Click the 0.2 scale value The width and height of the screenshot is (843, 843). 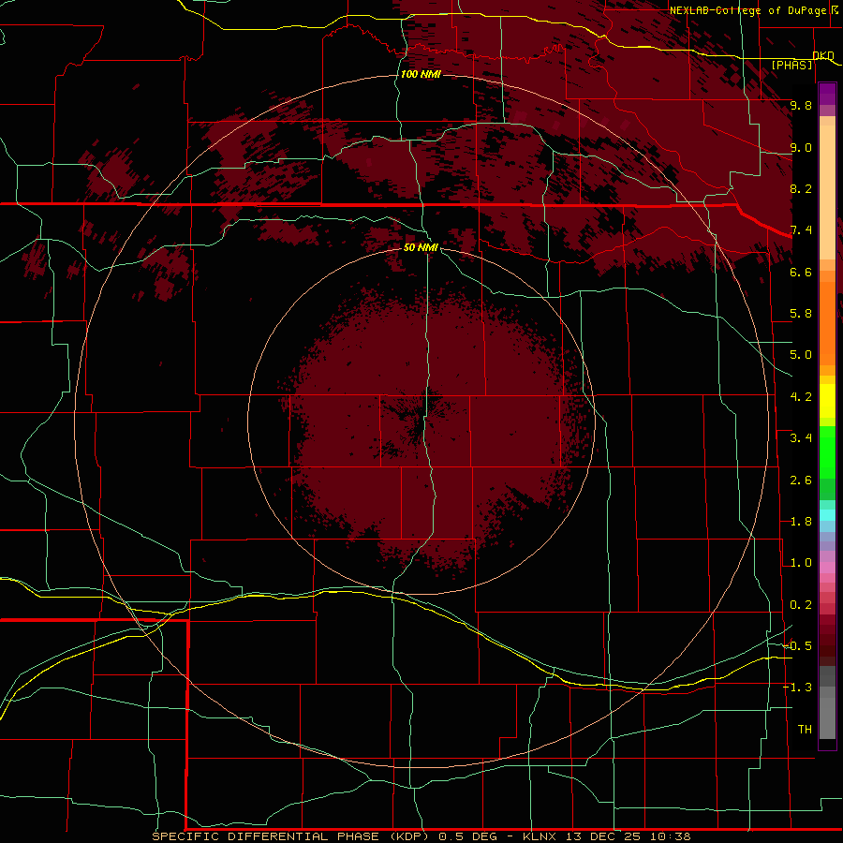(x=801, y=605)
